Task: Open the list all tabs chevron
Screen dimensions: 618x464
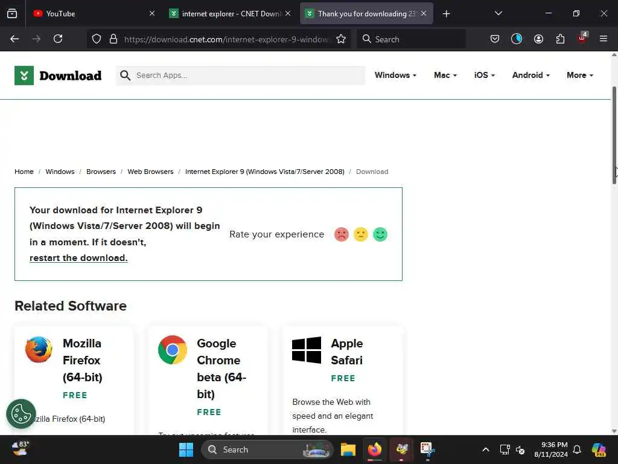Action: point(498,13)
